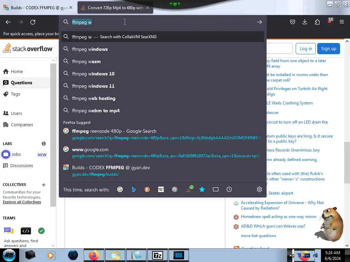Click Explore all Collectives link
The height and width of the screenshot is (262, 350).
[x=22, y=202]
